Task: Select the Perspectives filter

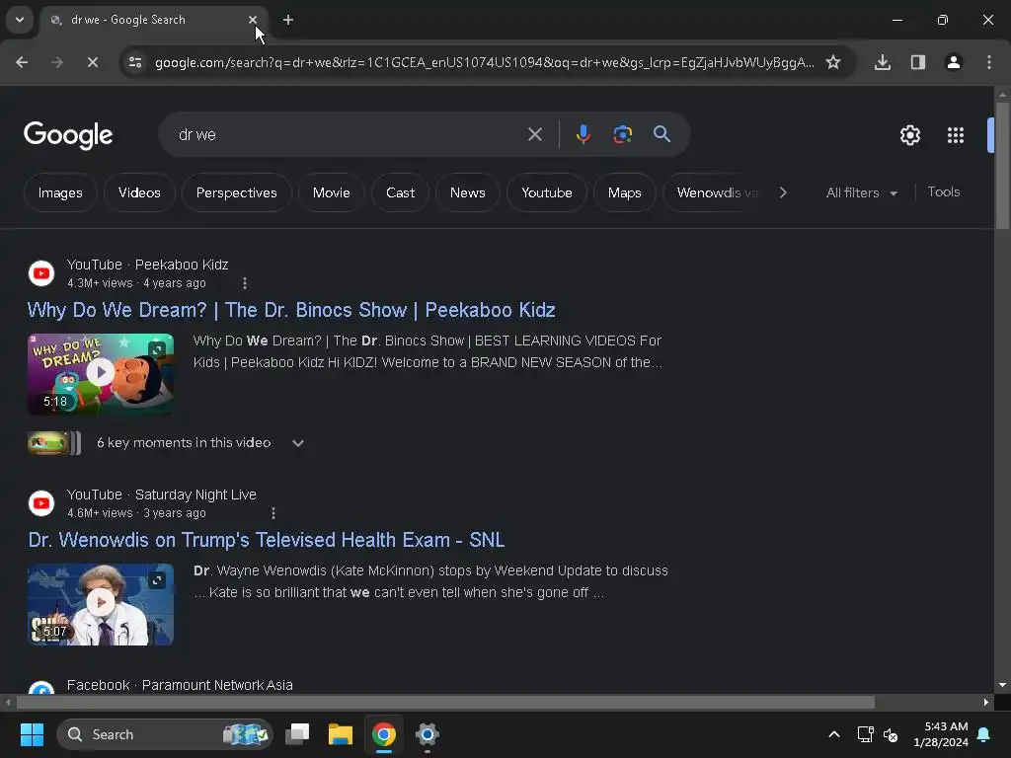Action: coord(237,192)
